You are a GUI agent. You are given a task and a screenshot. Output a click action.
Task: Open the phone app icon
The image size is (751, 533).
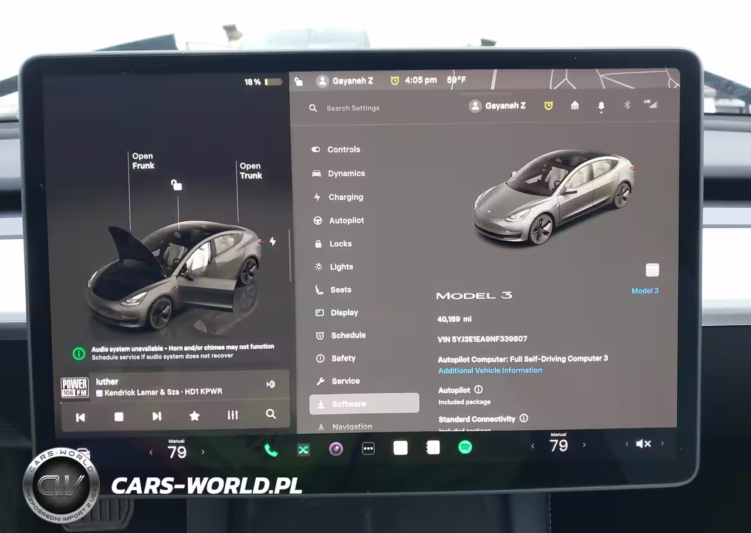270,450
